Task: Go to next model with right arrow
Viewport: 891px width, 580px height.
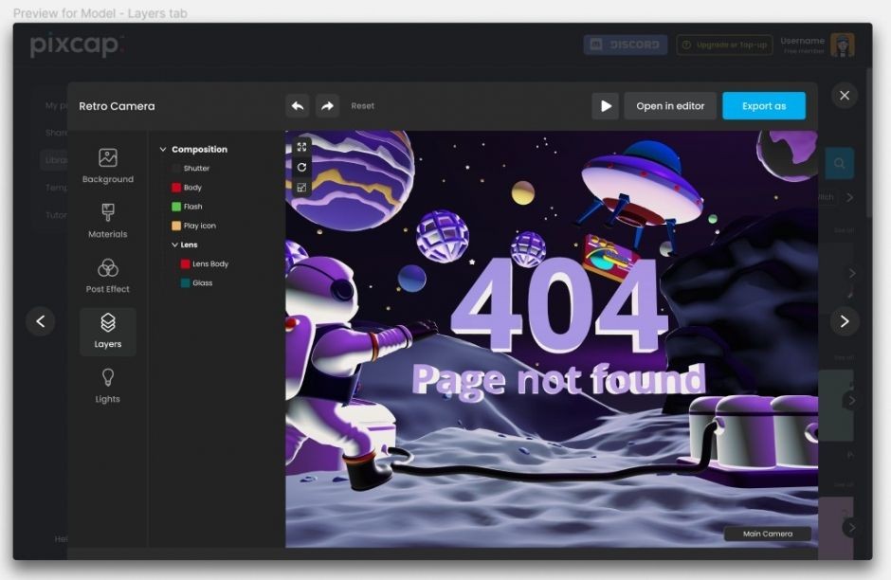Action: pyautogui.click(x=845, y=321)
